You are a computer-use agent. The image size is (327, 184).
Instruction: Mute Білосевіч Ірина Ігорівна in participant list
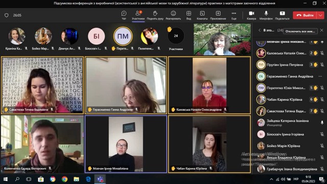click(322, 134)
